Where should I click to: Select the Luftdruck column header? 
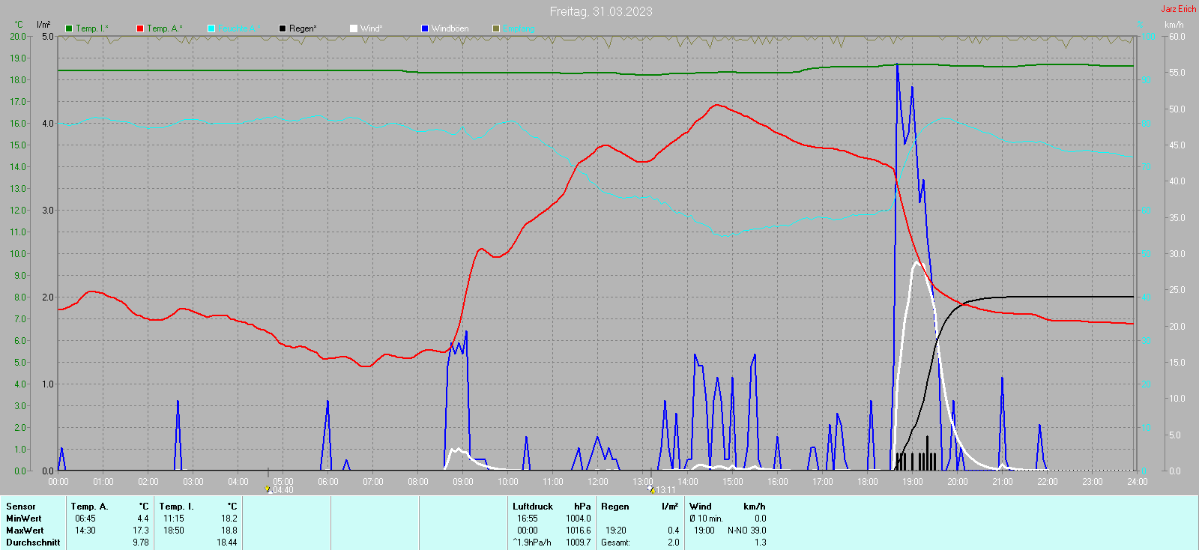[x=532, y=507]
